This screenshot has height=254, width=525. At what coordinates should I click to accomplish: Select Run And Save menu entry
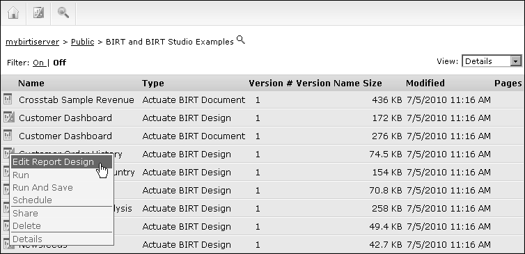click(x=42, y=187)
